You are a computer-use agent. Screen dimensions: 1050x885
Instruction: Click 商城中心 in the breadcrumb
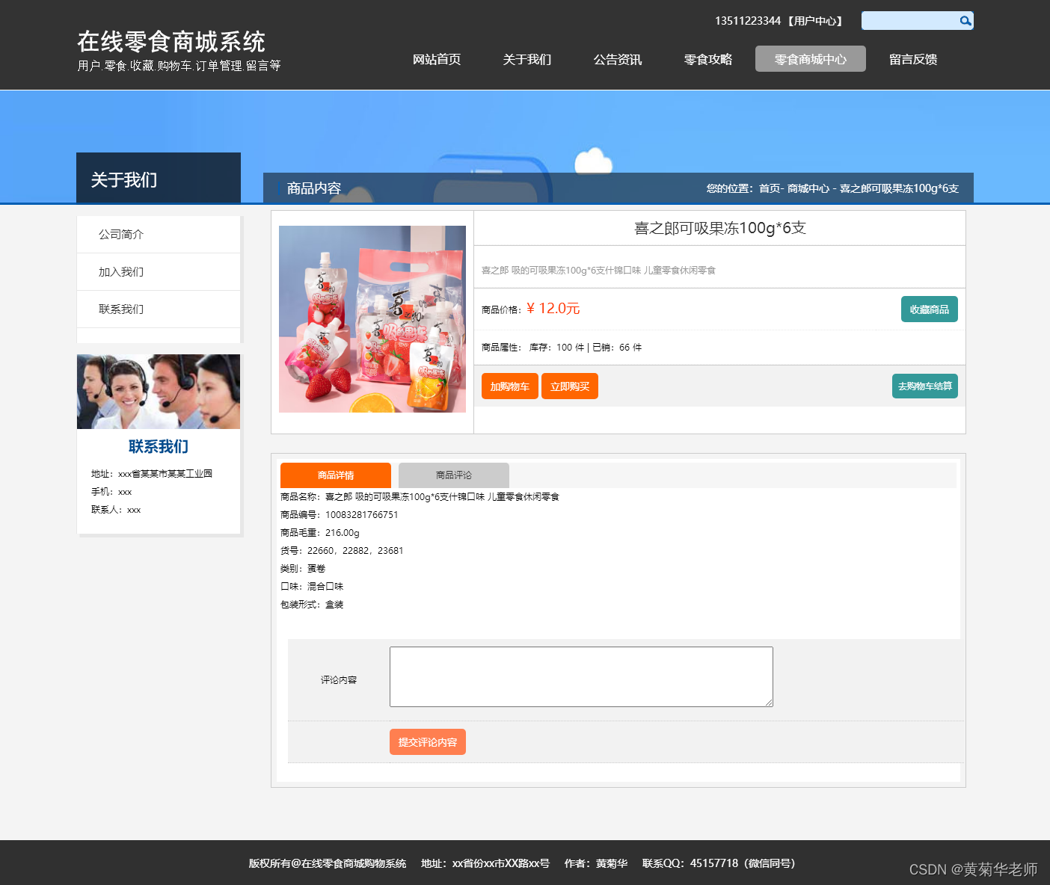click(808, 188)
